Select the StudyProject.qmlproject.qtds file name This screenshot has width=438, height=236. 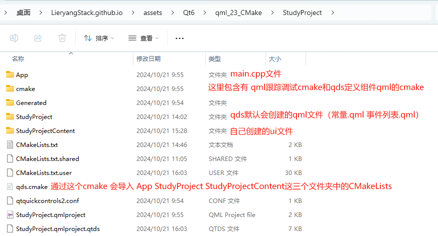click(x=58, y=229)
